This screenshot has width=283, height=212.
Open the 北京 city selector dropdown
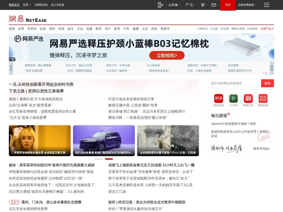point(14,202)
